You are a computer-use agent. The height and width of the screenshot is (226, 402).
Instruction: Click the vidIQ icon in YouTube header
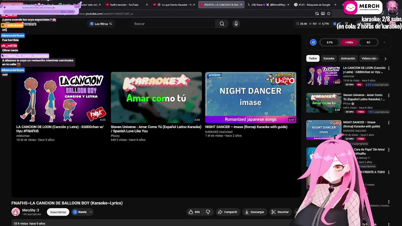[x=335, y=24]
